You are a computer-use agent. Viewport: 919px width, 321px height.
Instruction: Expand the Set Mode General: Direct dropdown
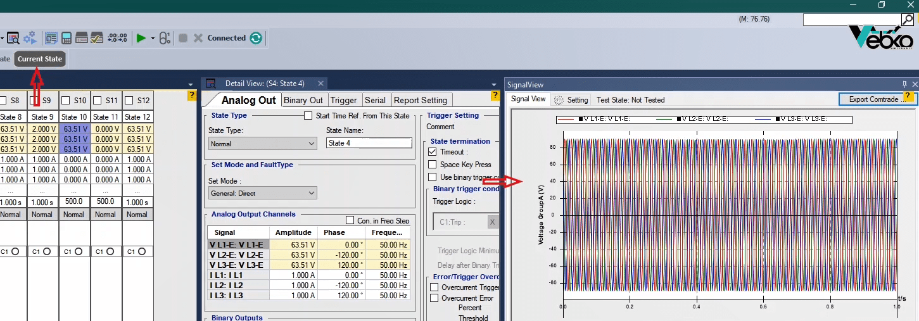click(262, 193)
